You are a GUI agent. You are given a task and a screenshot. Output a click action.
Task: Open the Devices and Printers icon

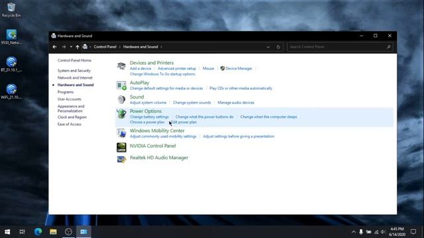(x=121, y=65)
